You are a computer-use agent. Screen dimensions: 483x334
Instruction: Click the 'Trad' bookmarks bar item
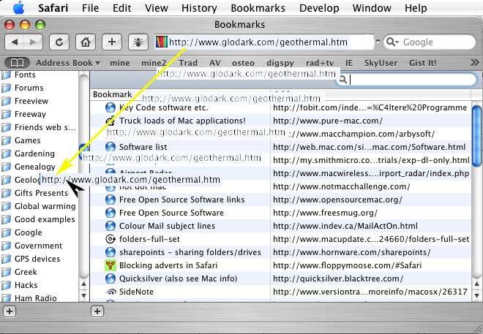point(188,63)
